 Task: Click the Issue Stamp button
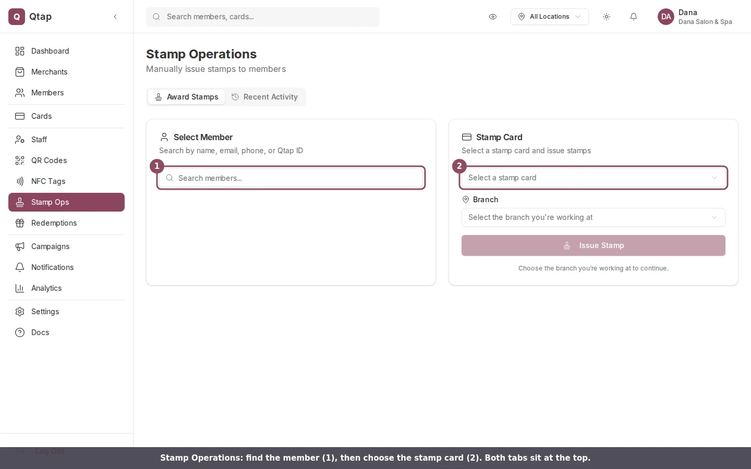[x=593, y=245]
